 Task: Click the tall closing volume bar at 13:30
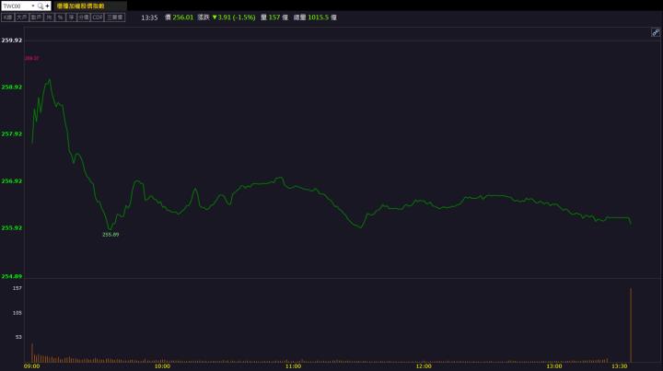(x=631, y=325)
